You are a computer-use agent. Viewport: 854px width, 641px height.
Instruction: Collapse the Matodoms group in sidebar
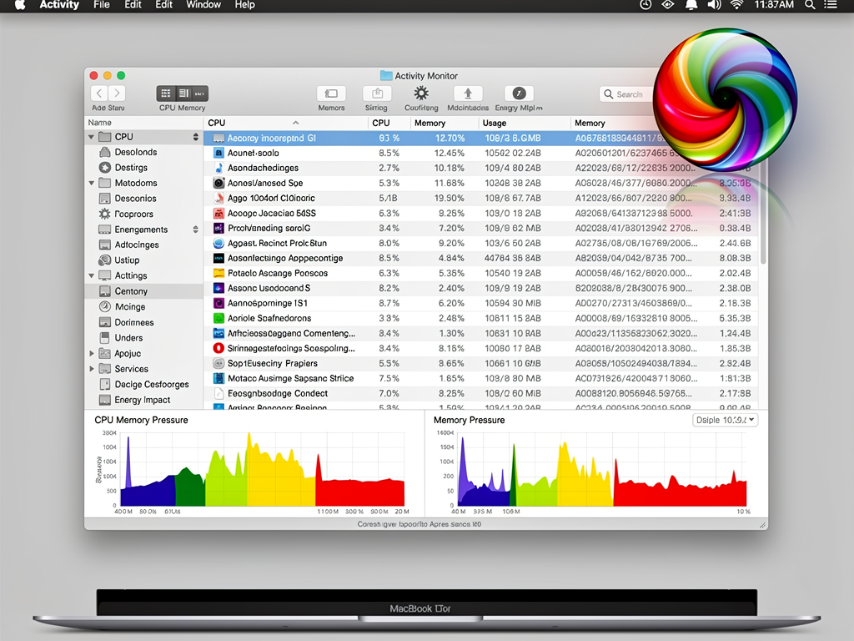[x=91, y=183]
